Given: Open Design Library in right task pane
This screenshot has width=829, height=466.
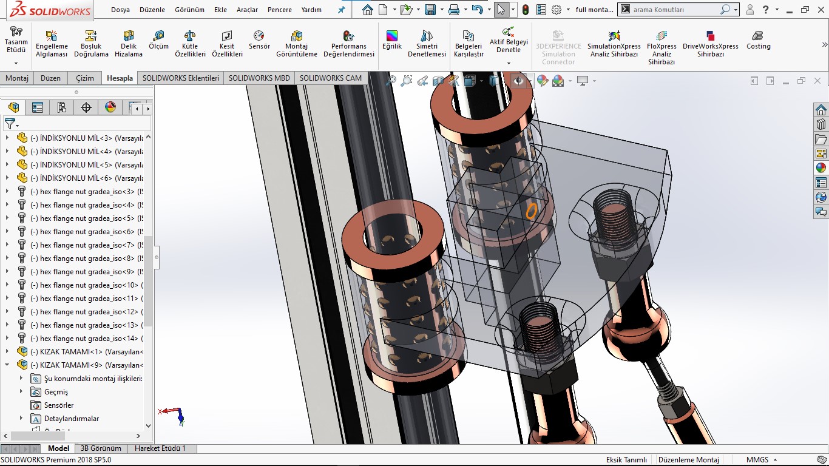Looking at the screenshot, I should pyautogui.click(x=821, y=124).
